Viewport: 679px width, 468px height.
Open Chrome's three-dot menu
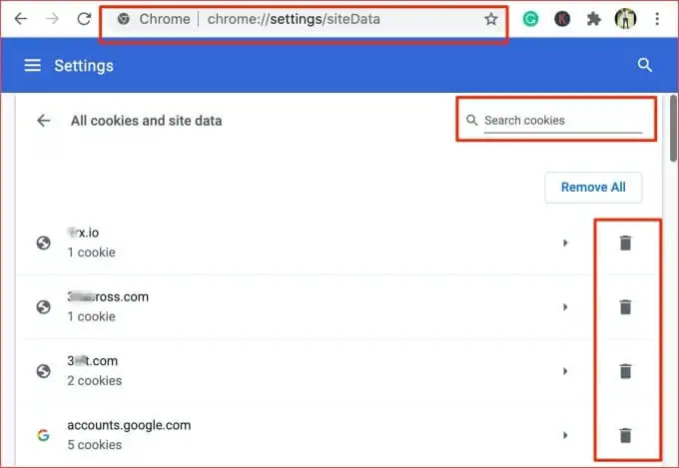(x=657, y=19)
